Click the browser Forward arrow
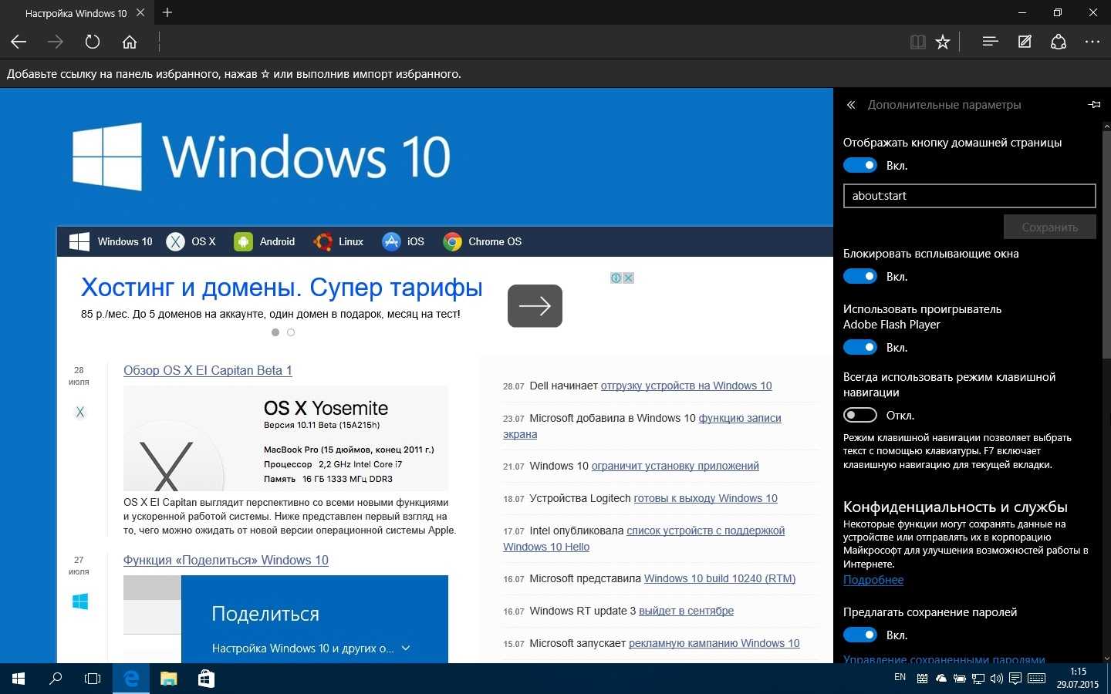 click(x=56, y=42)
